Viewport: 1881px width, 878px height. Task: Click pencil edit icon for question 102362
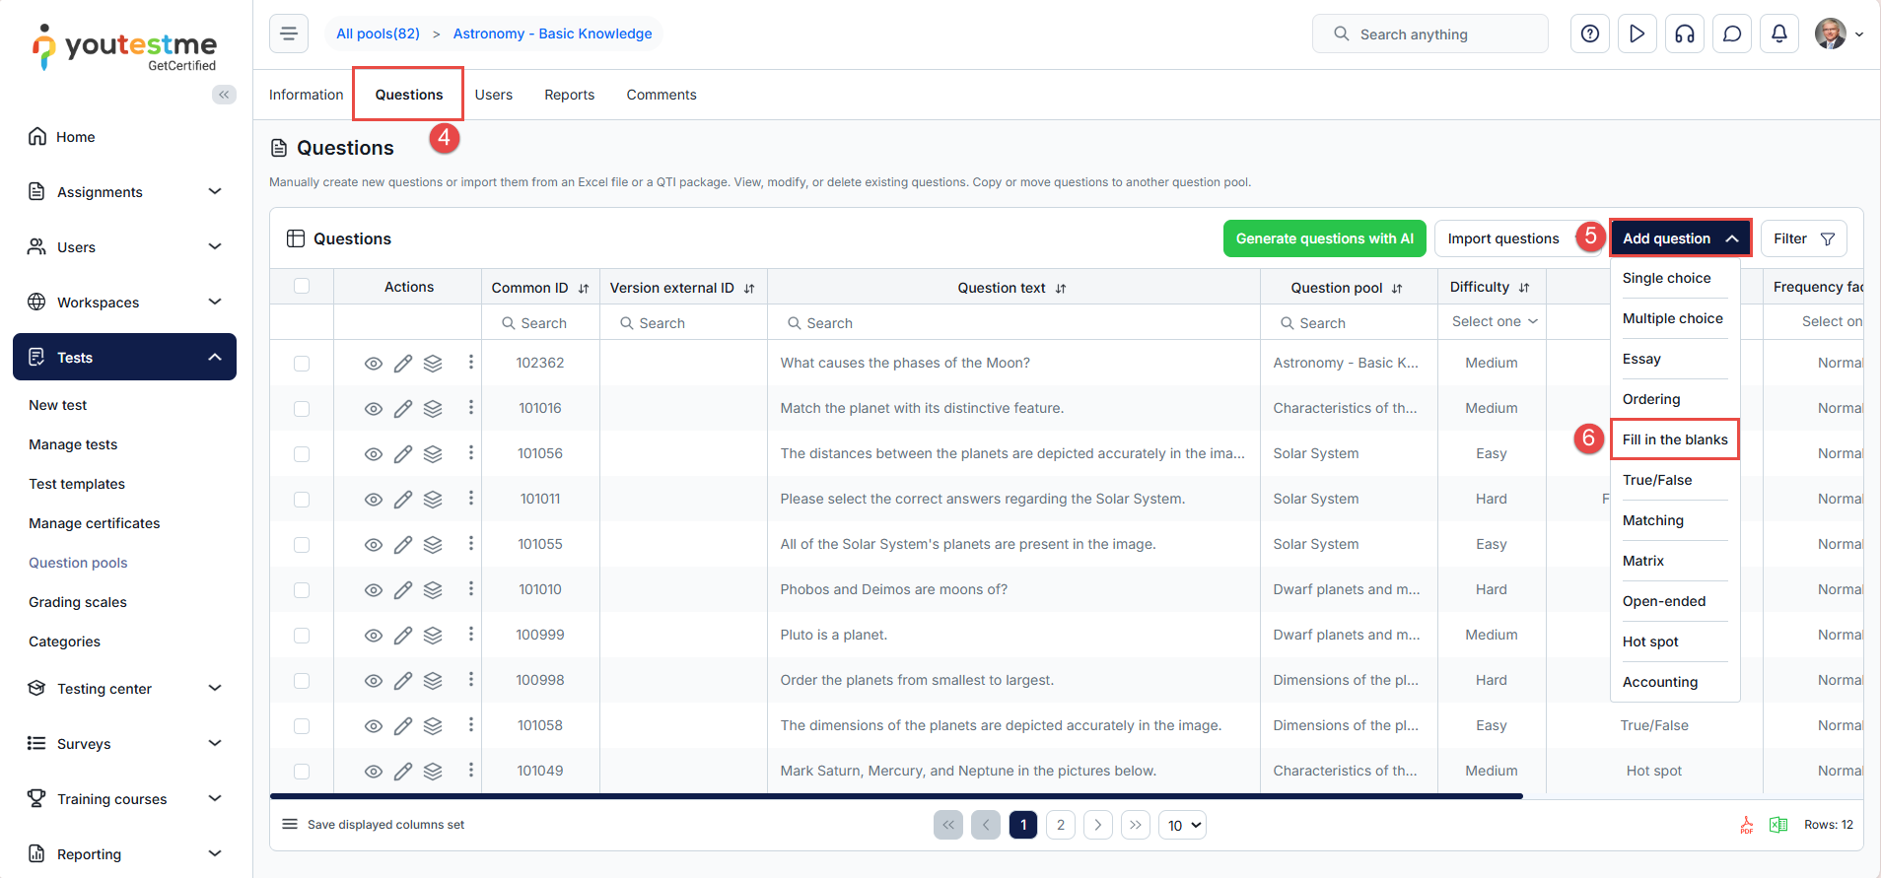(x=402, y=364)
